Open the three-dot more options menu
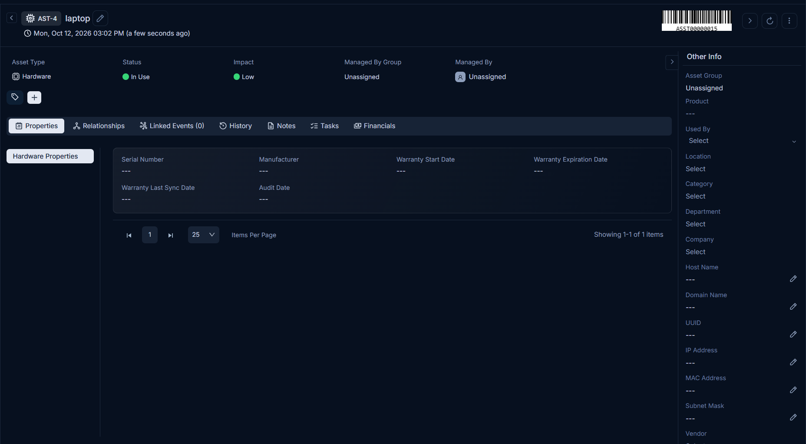The image size is (806, 444). [x=789, y=20]
